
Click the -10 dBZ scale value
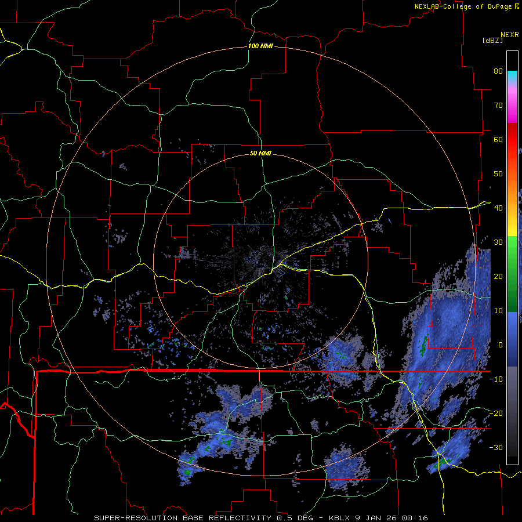[496, 379]
